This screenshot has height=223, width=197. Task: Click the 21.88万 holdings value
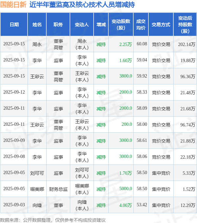187,141
